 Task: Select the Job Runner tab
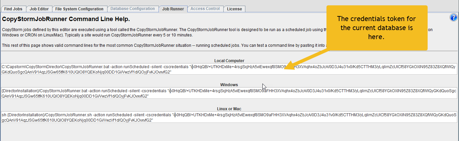(173, 9)
